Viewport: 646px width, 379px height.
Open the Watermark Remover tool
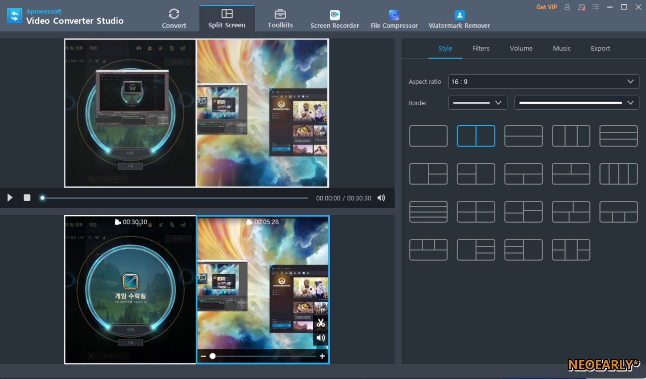pos(459,19)
